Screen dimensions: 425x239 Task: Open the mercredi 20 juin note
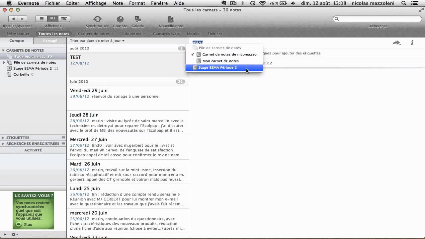pos(127,221)
